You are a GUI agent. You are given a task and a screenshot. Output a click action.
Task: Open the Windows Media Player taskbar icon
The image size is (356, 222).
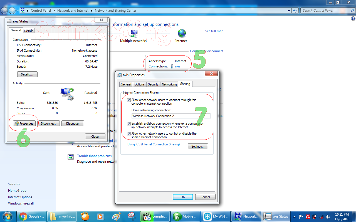pos(100,216)
